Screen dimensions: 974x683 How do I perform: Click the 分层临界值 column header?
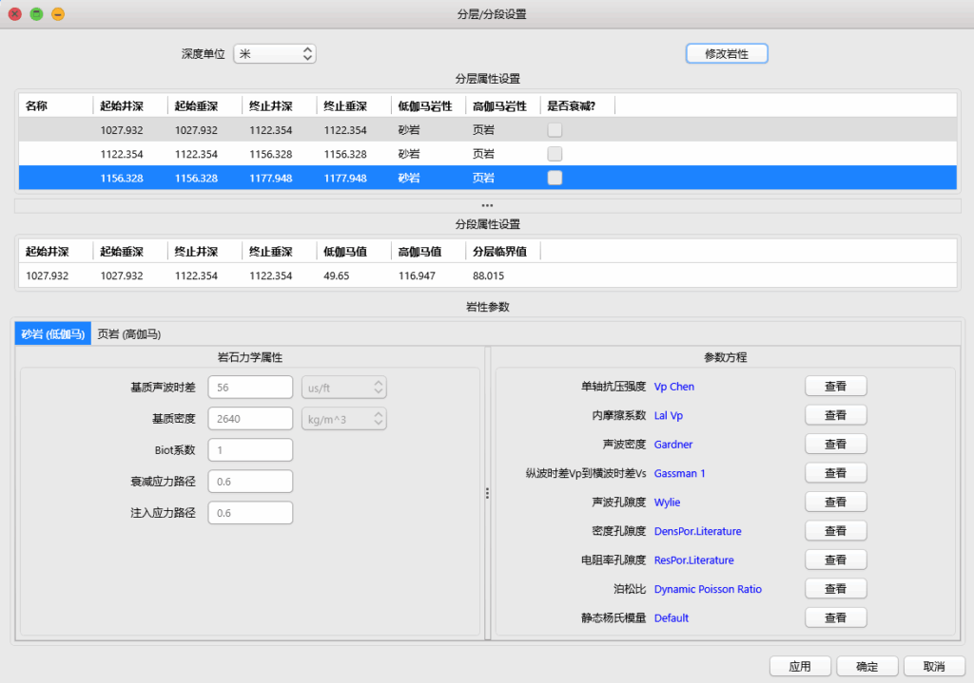(503, 251)
